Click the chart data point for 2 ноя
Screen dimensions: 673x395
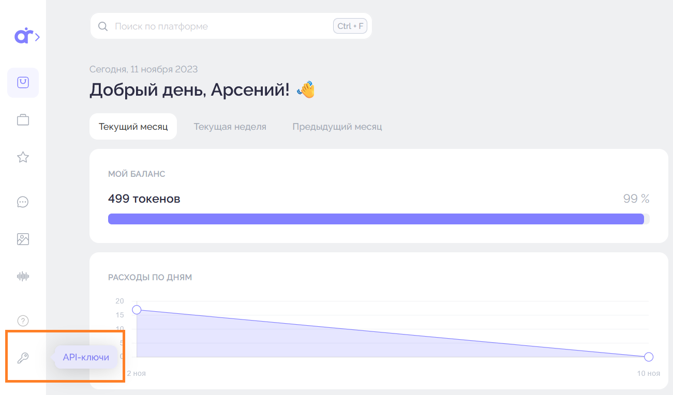[137, 310]
